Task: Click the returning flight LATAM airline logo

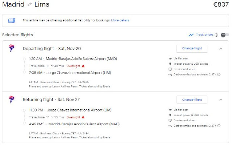Action: pyautogui.click(x=12, y=100)
